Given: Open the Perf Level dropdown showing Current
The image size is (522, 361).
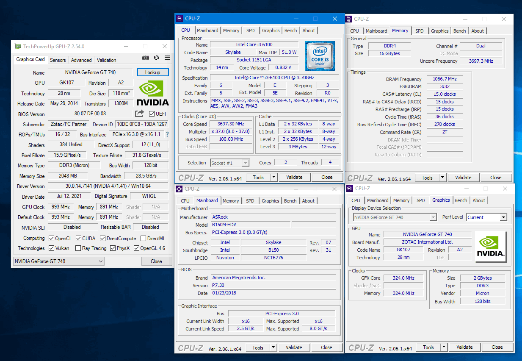Looking at the screenshot, I should (x=486, y=217).
